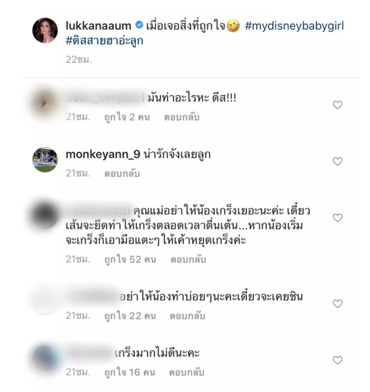Click the lukkanaaum username

[x=98, y=26]
